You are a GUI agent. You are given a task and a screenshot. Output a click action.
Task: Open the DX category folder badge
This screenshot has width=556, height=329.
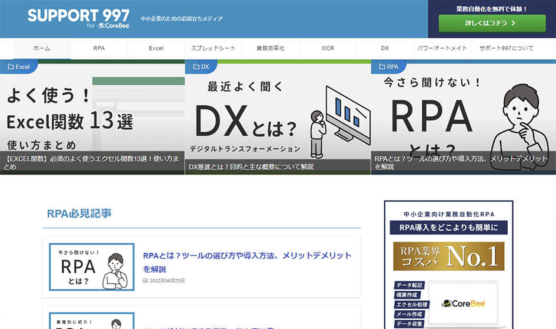[x=201, y=67]
